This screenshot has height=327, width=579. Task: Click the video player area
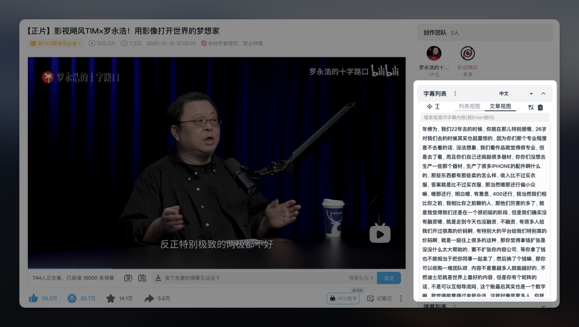point(217,162)
